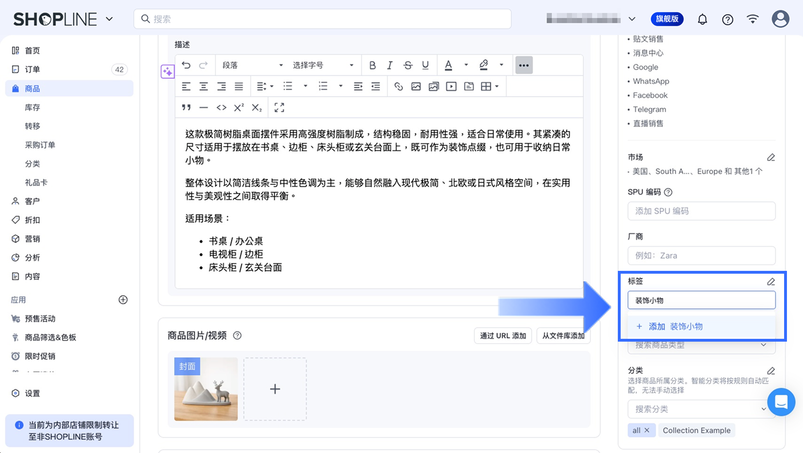This screenshot has height=453, width=803.
Task: Open 库存 under 商品
Action: point(33,108)
